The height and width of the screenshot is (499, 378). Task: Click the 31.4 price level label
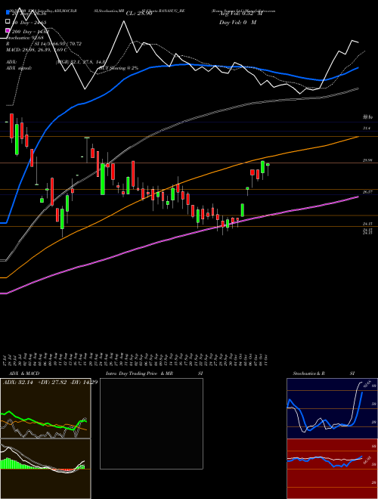(367, 129)
